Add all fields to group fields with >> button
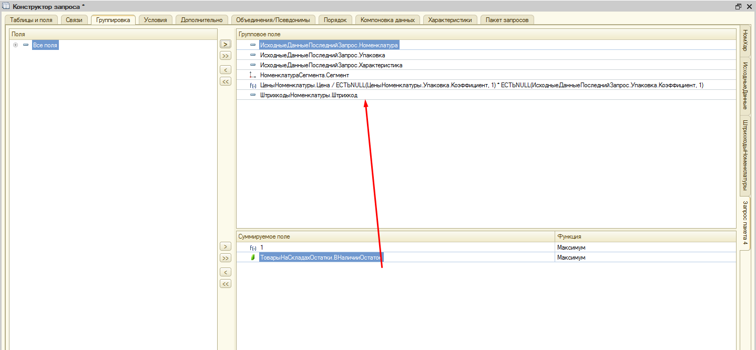The image size is (756, 350). (226, 56)
